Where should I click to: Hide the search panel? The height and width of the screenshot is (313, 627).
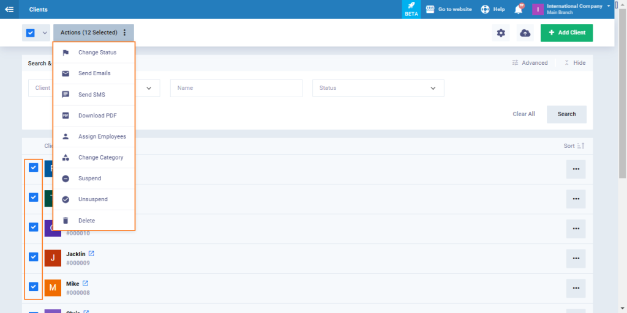coord(575,63)
